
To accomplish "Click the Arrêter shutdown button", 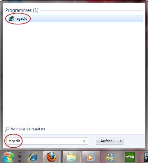I will click(x=106, y=141).
